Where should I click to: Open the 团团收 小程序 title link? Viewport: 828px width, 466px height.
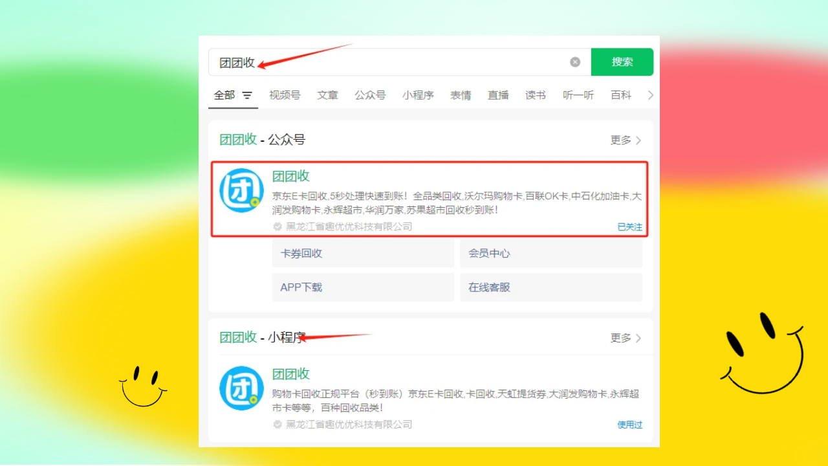pyautogui.click(x=291, y=374)
